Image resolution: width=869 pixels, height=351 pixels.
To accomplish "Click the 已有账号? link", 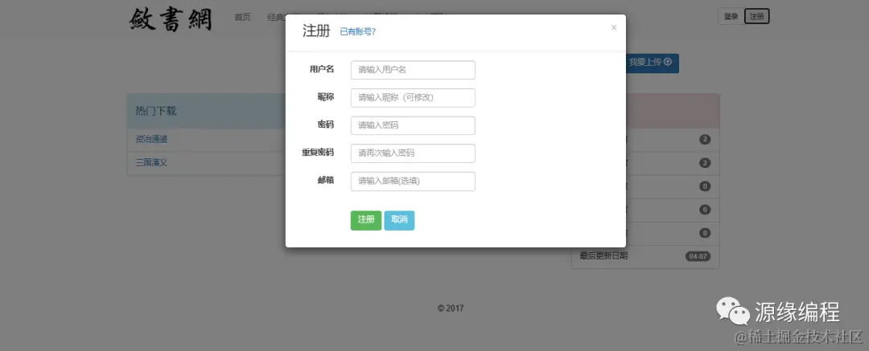I will tap(357, 31).
